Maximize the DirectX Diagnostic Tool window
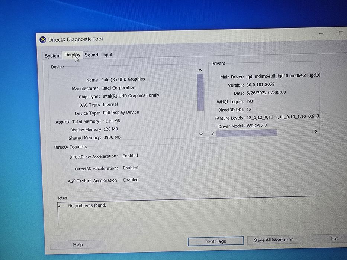The image size is (347, 260). [x=341, y=33]
